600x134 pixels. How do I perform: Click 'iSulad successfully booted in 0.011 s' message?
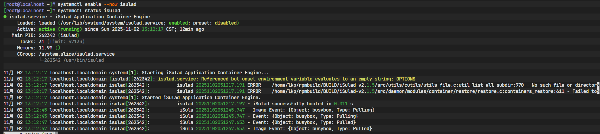303,104
